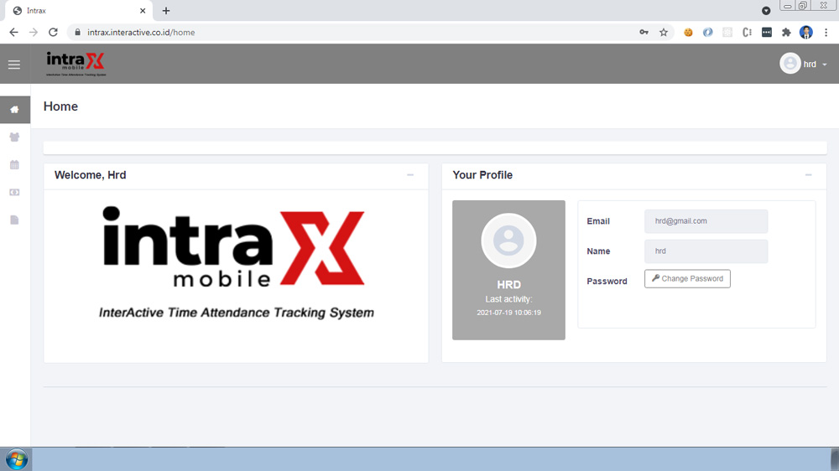Image resolution: width=839 pixels, height=471 pixels.
Task: Bookmark this page with the star icon
Action: click(x=664, y=33)
